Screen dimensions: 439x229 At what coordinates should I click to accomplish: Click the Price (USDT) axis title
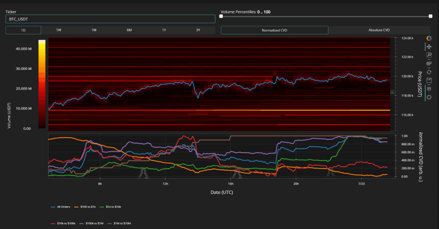pos(420,84)
